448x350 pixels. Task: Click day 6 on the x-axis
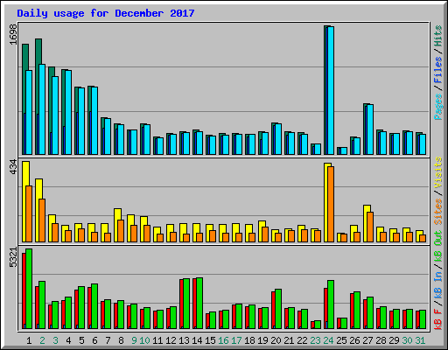(94, 340)
